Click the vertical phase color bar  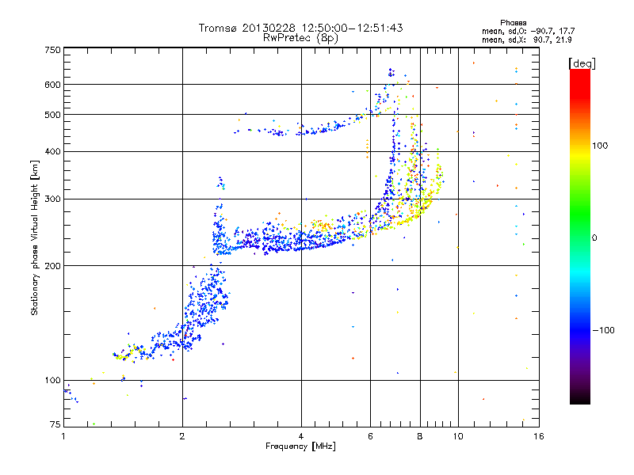(580, 236)
